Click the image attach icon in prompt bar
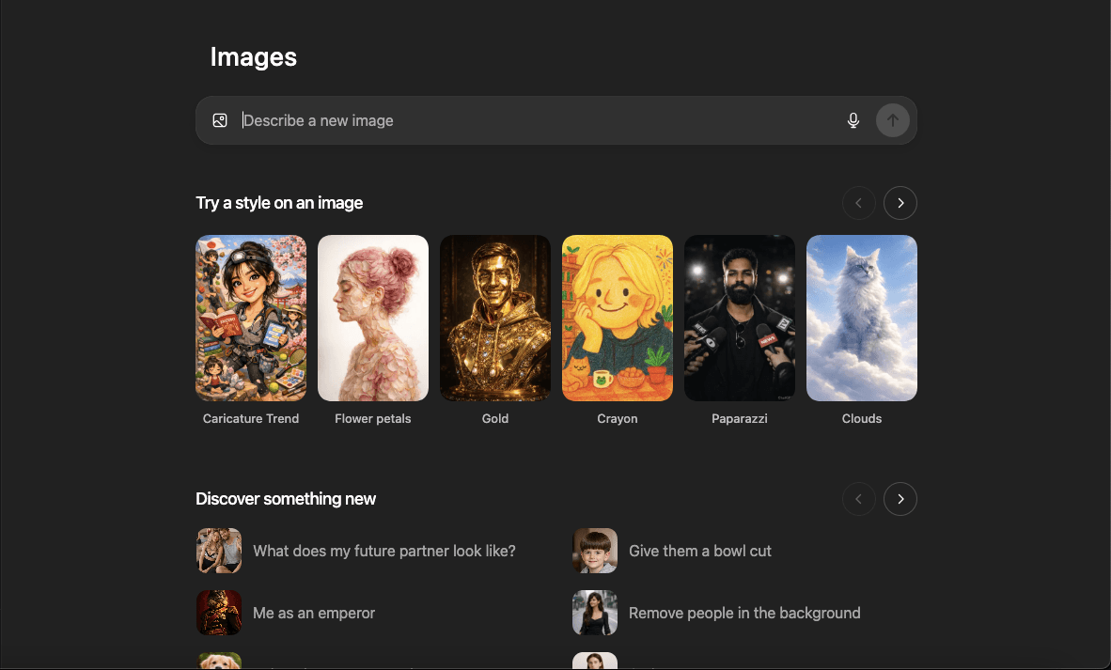 tap(220, 120)
